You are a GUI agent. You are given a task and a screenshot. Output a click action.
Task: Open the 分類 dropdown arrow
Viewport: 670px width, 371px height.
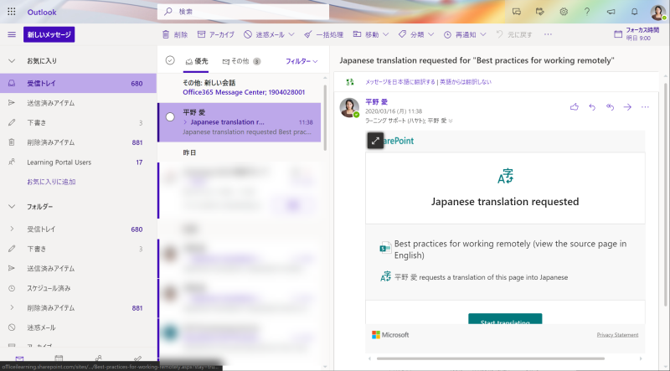pyautogui.click(x=430, y=34)
